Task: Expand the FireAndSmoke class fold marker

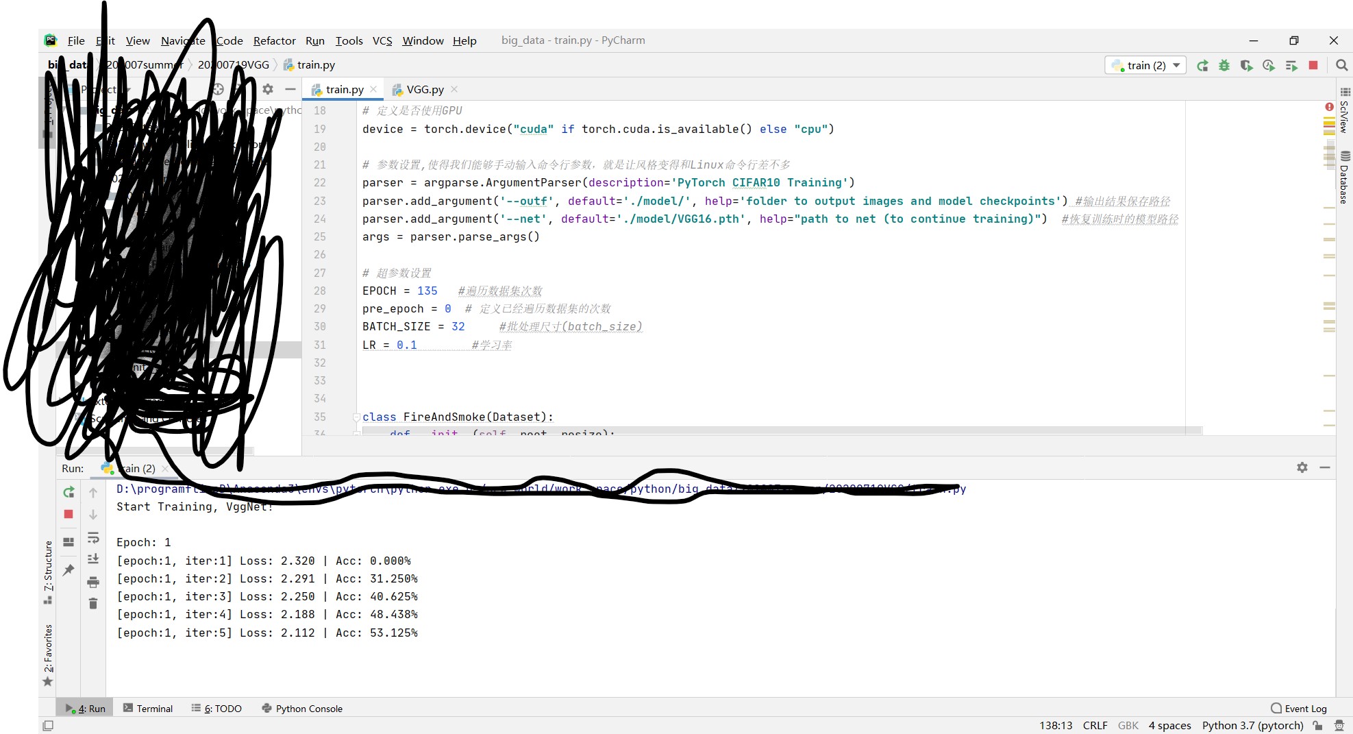Action: click(356, 417)
